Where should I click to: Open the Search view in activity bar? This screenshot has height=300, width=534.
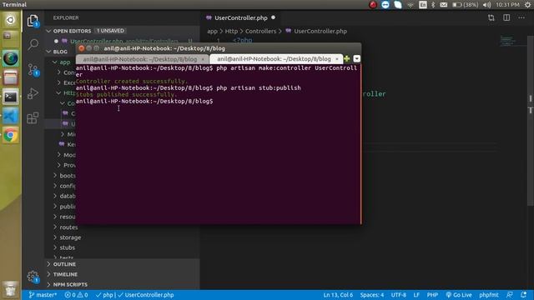(x=33, y=44)
